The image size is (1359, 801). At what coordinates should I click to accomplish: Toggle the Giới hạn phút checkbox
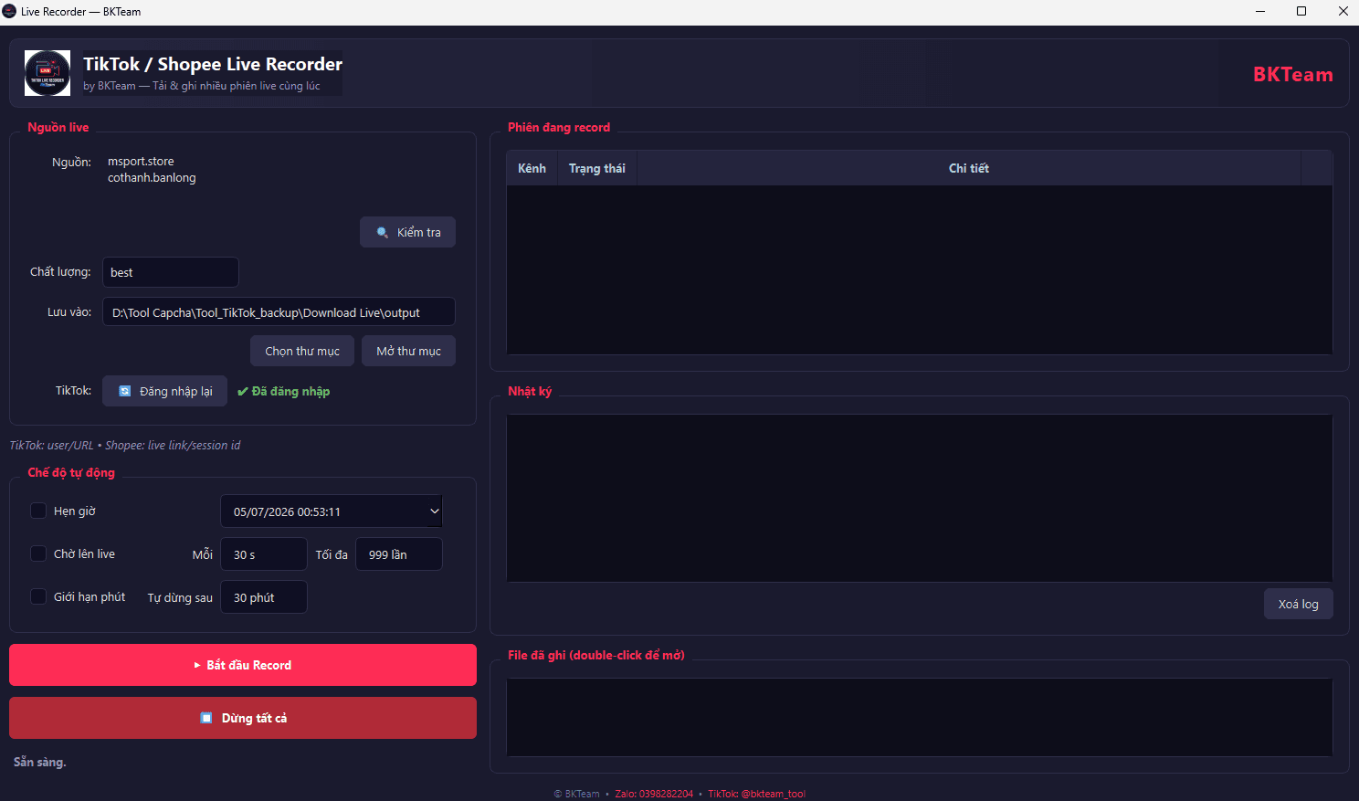[x=38, y=596]
